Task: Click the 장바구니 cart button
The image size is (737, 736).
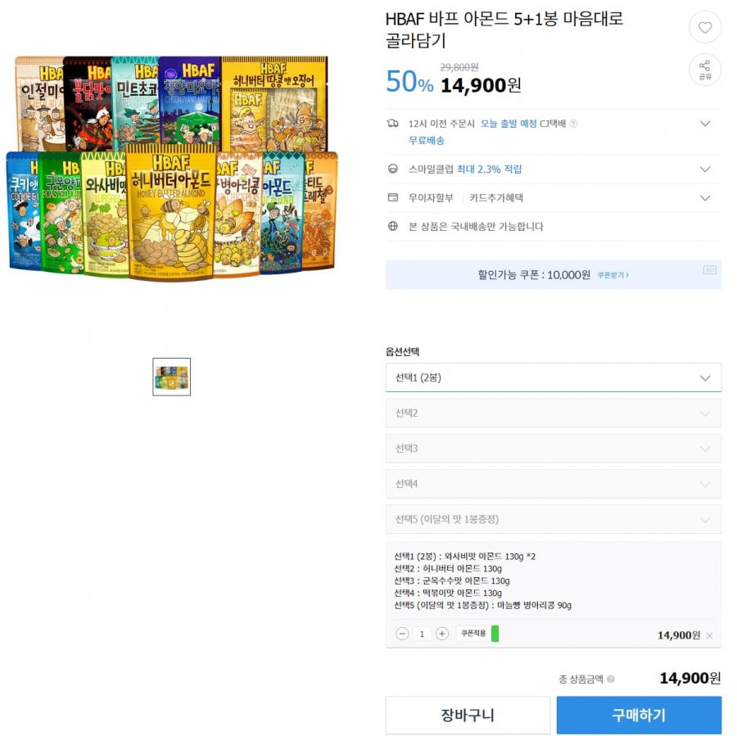Action: [468, 715]
